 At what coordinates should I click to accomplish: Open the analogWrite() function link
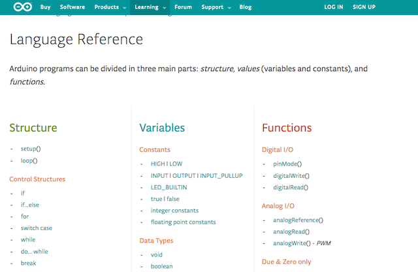pos(292,243)
